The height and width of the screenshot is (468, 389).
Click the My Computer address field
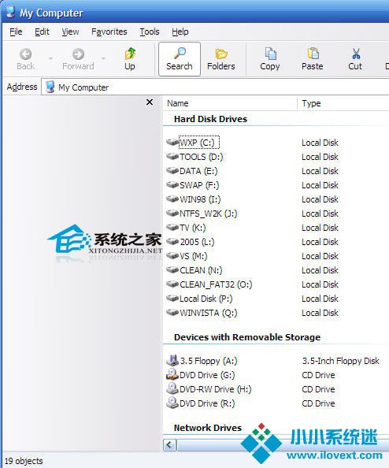tap(215, 87)
